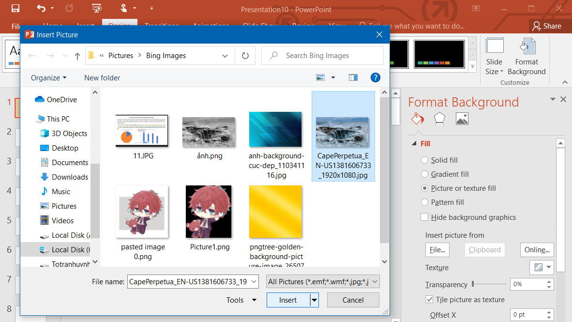Screen dimensions: 572x322
Task: Open Format Background pane options arrow
Action: tap(553, 99)
